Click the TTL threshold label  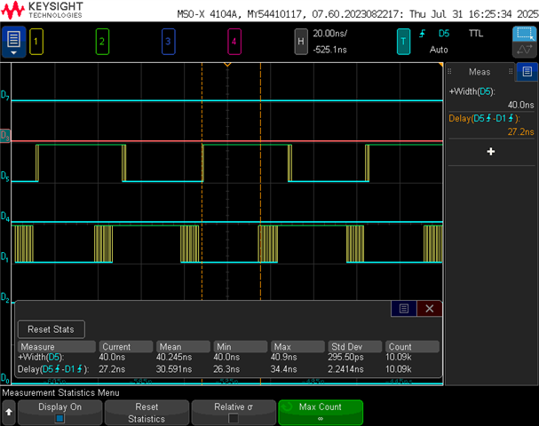[476, 34]
